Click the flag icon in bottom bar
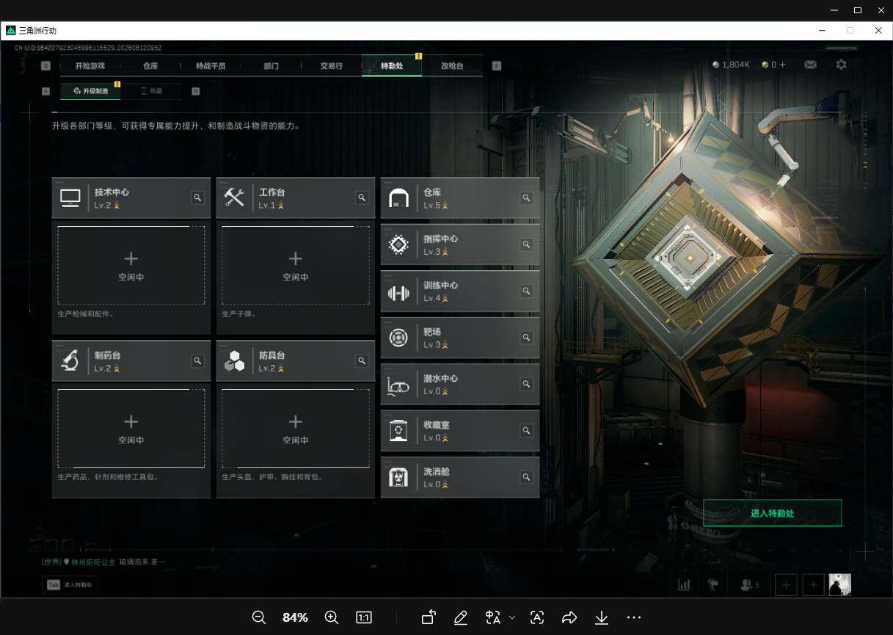Screen dimensions: 893x635 click(x=712, y=585)
